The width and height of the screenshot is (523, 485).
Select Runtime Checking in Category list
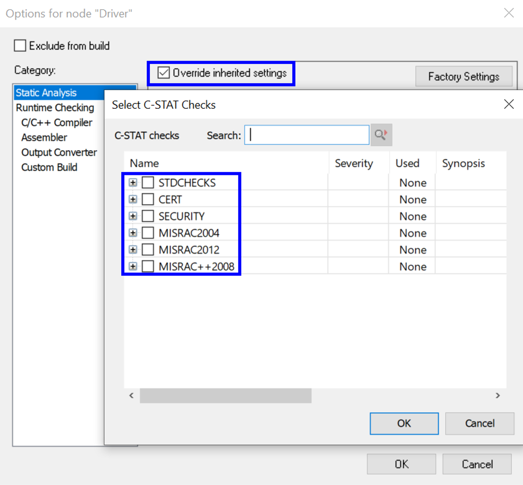point(55,107)
